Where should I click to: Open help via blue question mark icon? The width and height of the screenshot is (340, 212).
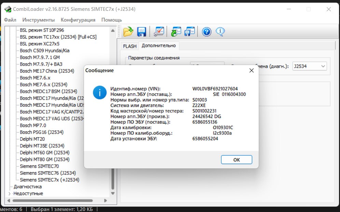[x=207, y=32]
